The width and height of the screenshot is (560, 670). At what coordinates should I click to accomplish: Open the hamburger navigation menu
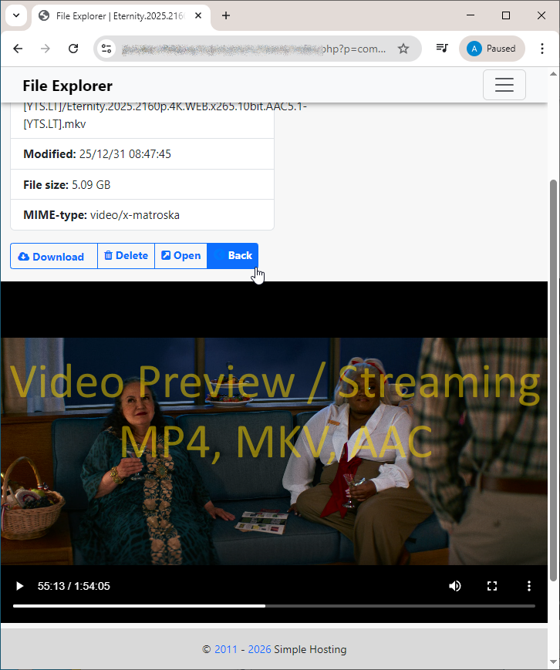504,85
